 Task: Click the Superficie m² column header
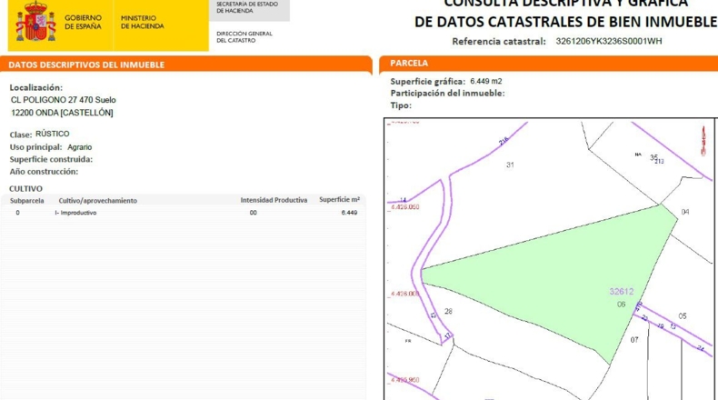pyautogui.click(x=339, y=200)
